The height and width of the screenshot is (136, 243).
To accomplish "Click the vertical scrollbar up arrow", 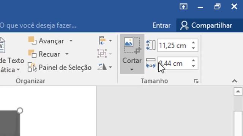I will click(238, 91).
